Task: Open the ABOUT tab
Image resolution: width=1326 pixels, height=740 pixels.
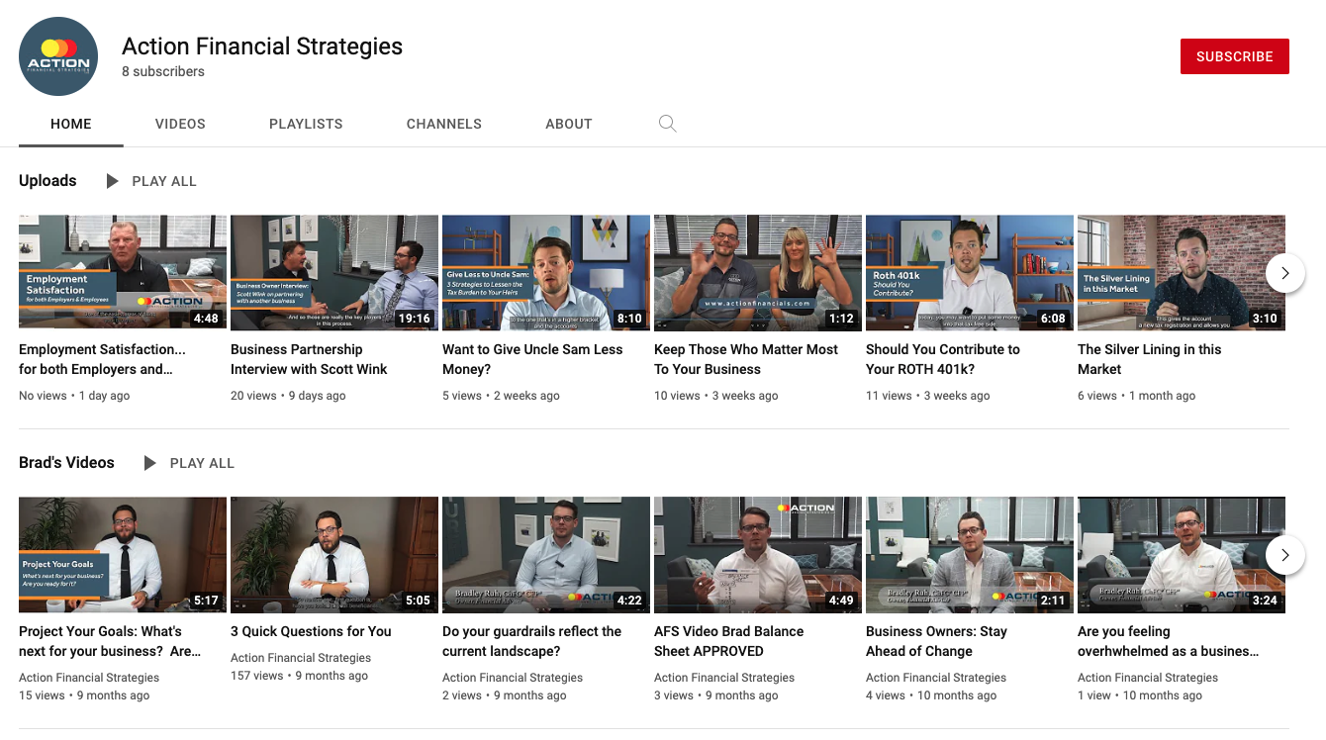Action: pos(569,124)
